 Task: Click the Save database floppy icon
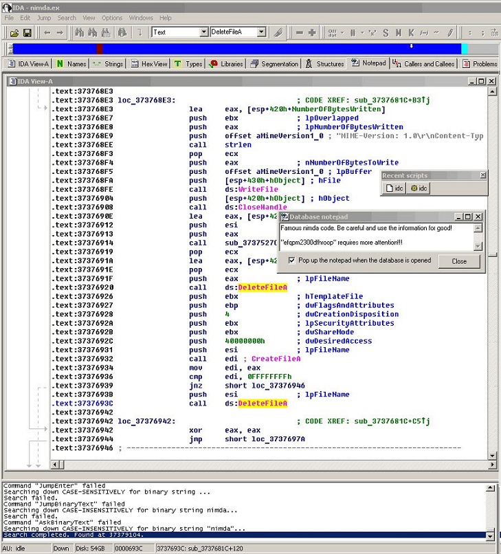[27, 32]
